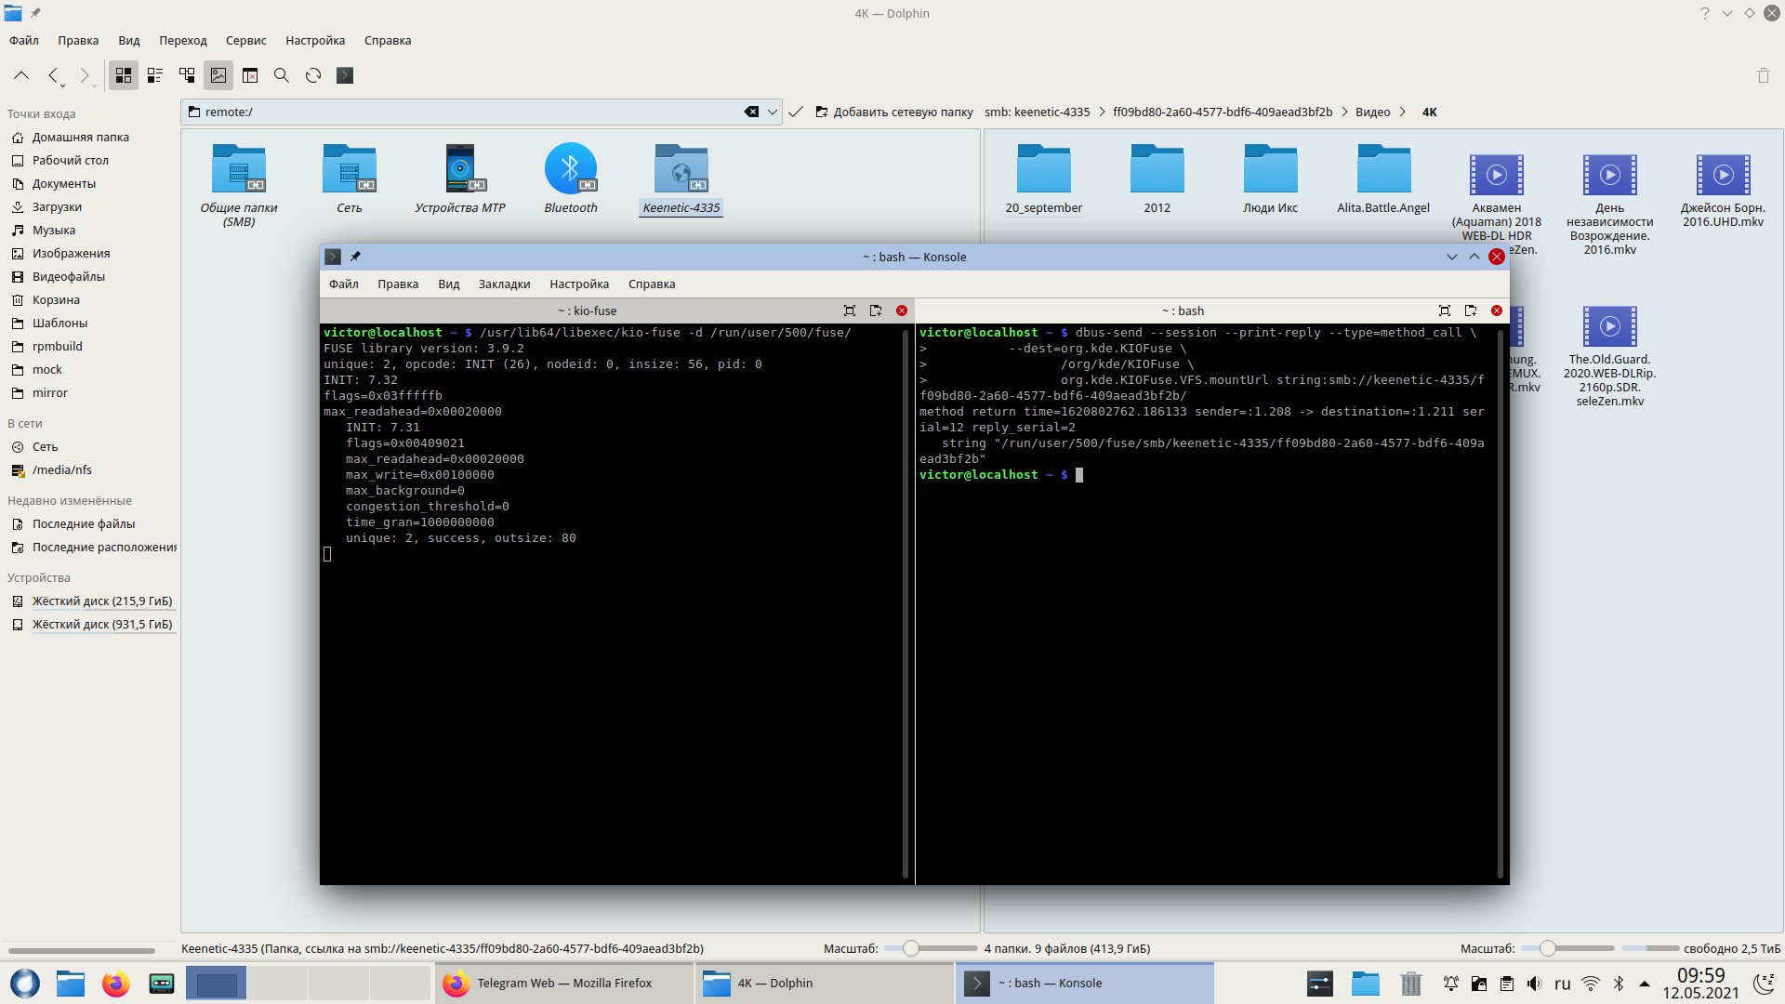This screenshot has width=1785, height=1004.
Task: Expand the location bar history dropdown
Action: point(772,112)
